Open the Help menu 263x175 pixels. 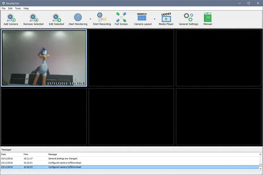pyautogui.click(x=26, y=8)
